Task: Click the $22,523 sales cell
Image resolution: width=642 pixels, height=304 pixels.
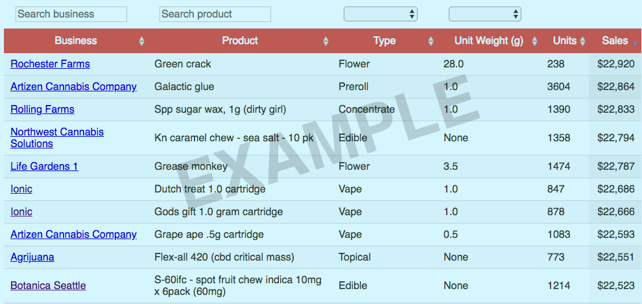Action: tap(616, 286)
